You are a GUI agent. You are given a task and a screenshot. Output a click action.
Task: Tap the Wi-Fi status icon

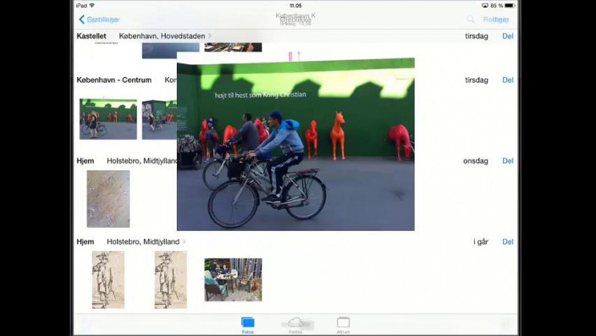click(x=91, y=5)
